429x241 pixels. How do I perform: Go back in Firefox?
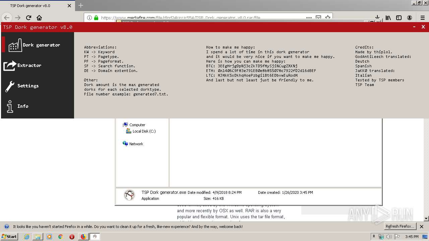tap(7, 18)
